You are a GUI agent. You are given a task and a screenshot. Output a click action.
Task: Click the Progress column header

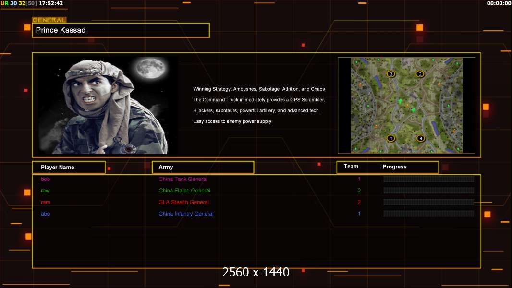coord(394,167)
